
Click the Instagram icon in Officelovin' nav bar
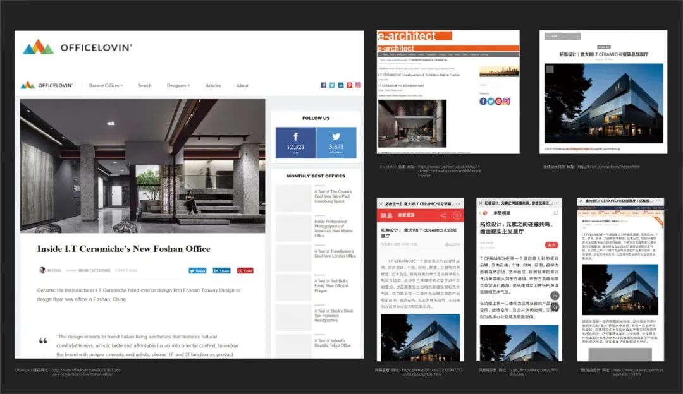click(358, 85)
